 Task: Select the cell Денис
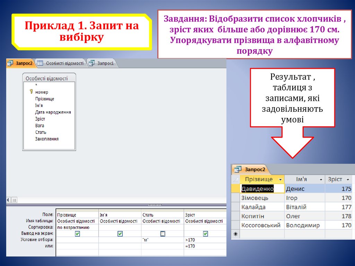tap(305, 189)
